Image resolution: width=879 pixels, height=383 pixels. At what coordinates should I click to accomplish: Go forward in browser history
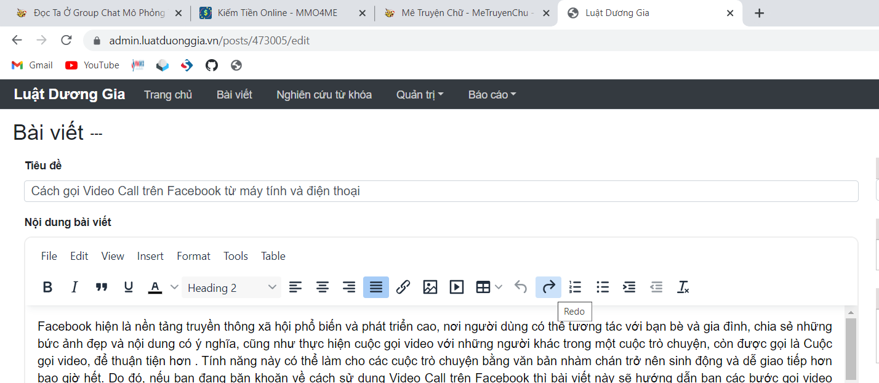point(41,40)
